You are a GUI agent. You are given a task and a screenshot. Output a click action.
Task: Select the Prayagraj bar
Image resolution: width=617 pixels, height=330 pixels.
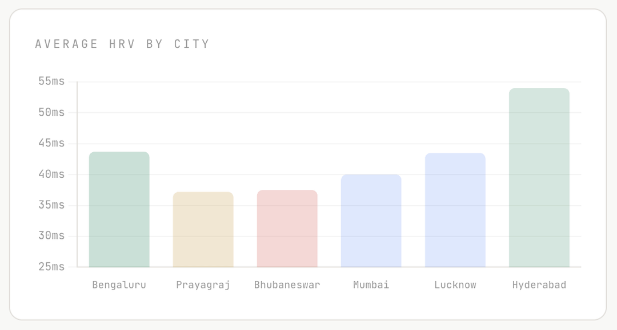click(x=203, y=229)
